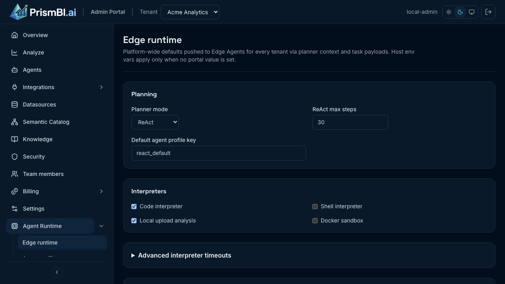Click the Shell interpreter label
Image resolution: width=505 pixels, height=284 pixels.
click(341, 206)
